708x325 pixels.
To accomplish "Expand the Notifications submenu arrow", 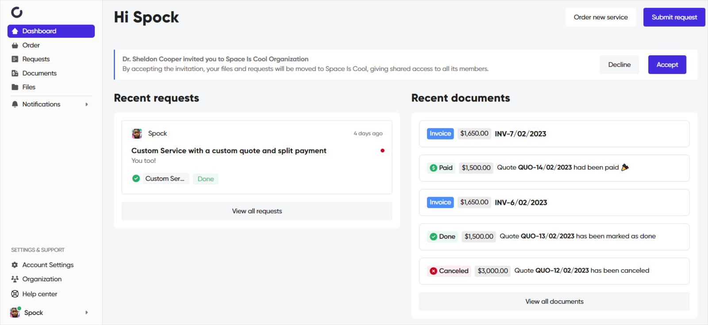I will tap(87, 104).
